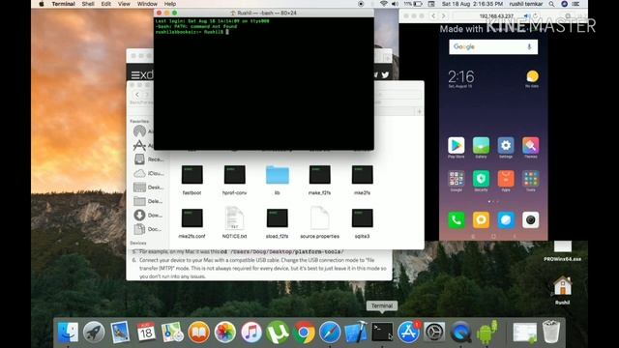619x348 pixels.
Task: Open Finder from the Dock
Action: click(68, 333)
